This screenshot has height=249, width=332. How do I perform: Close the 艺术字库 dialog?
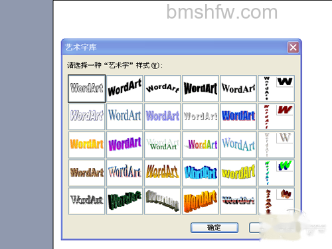[x=293, y=47]
